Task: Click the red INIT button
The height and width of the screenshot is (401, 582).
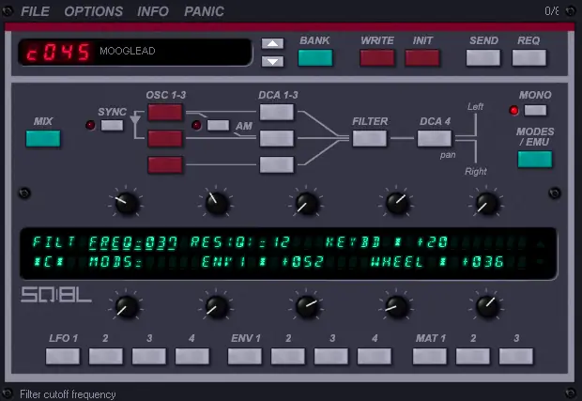Action: click(x=422, y=58)
